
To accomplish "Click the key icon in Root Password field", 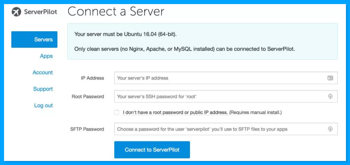I will tap(330, 96).
